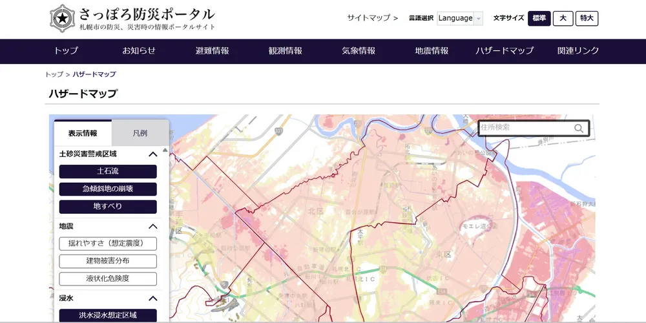Viewport: 646px width, 323px height.
Task: Go to 避難情報 in the navigation bar
Action: click(x=212, y=51)
